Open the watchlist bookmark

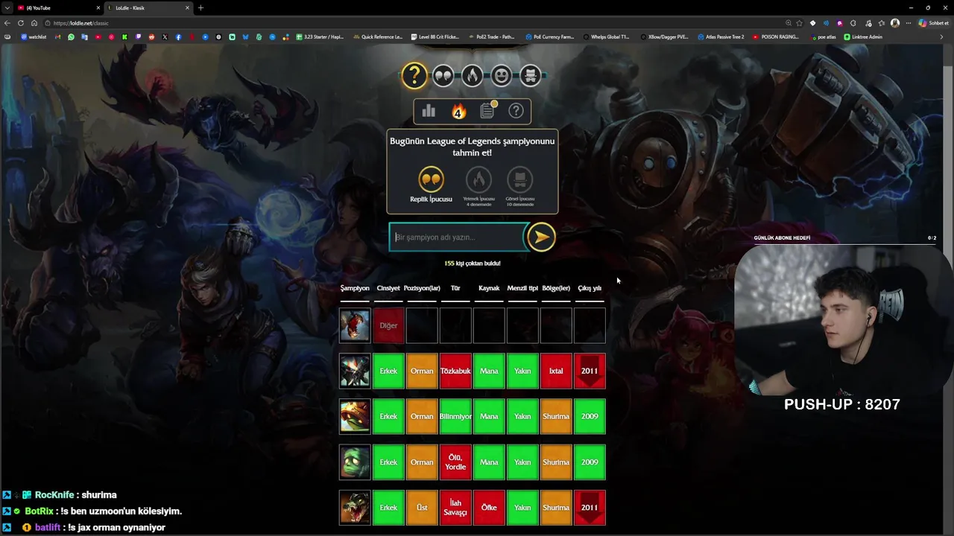tap(34, 36)
